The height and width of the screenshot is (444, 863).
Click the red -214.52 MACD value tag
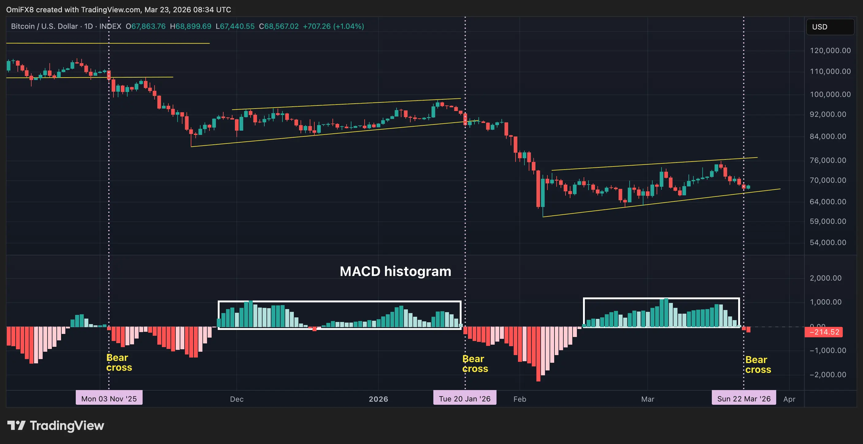[823, 332]
